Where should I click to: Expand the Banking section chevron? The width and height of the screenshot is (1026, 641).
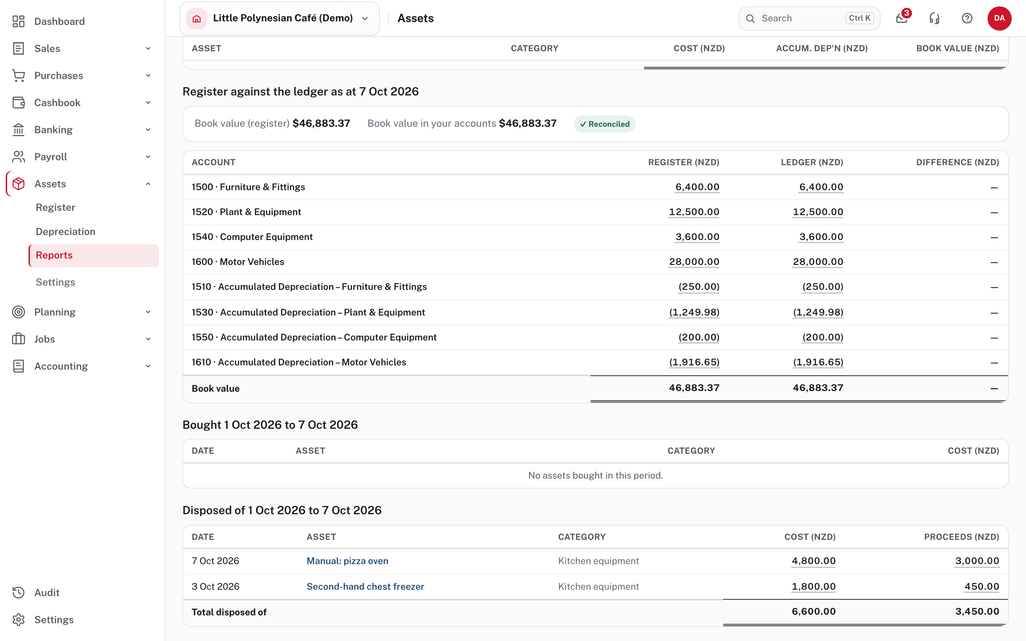point(149,130)
